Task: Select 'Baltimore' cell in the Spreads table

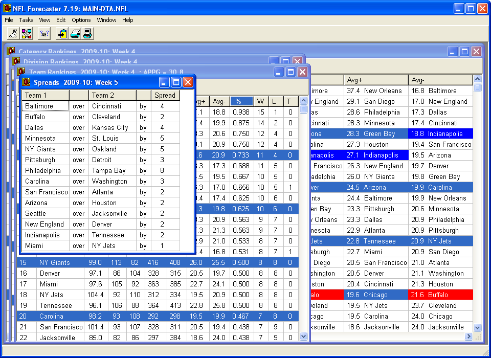Action: pyautogui.click(x=46, y=106)
